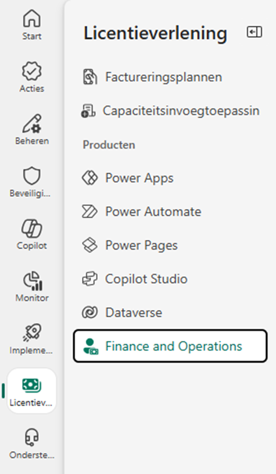Click Finance and Operations item

click(170, 346)
